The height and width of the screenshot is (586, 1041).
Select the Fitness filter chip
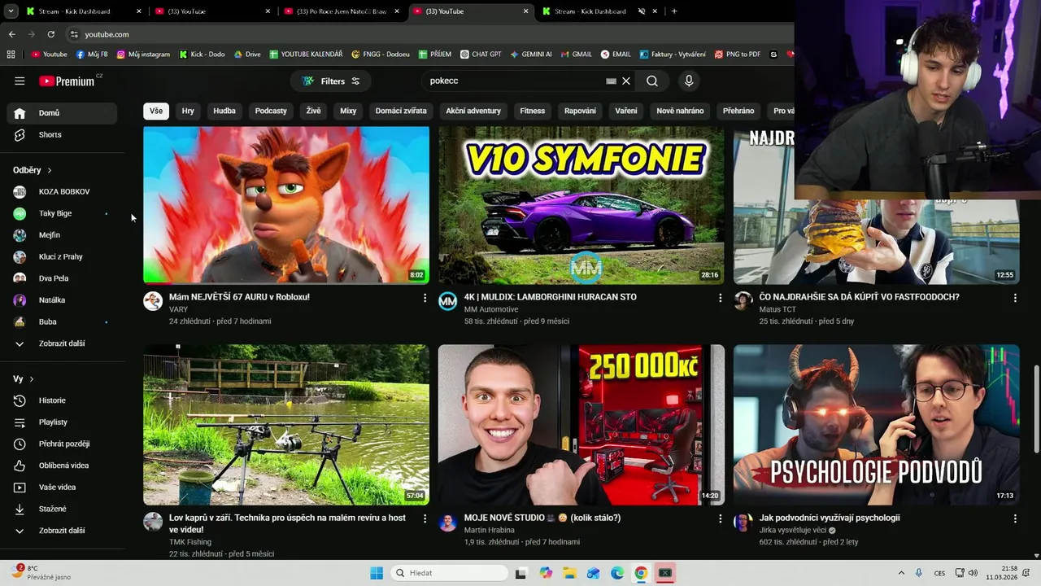(x=533, y=111)
